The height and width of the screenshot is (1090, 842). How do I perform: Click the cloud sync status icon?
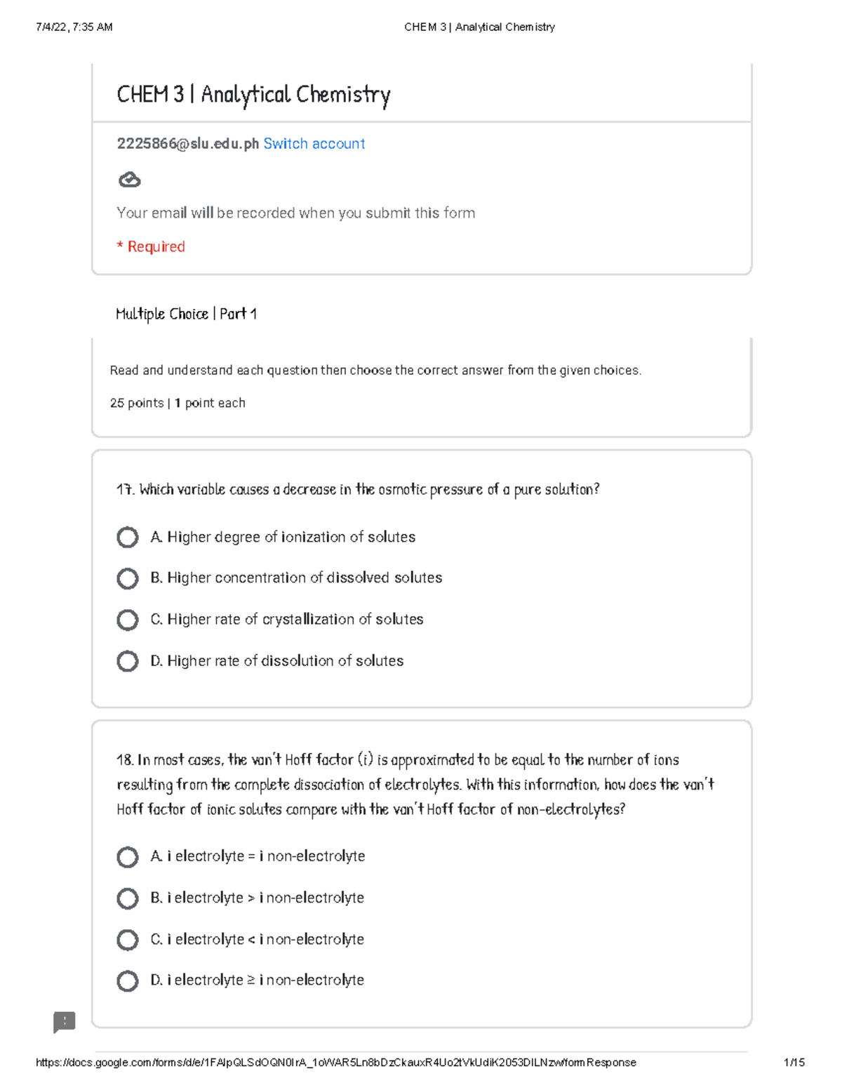pos(129,180)
